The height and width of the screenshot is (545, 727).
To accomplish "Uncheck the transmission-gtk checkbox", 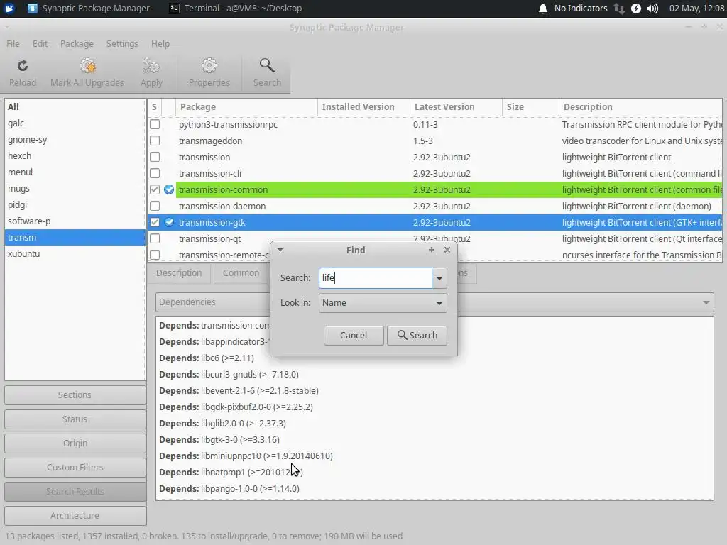I will pyautogui.click(x=155, y=222).
